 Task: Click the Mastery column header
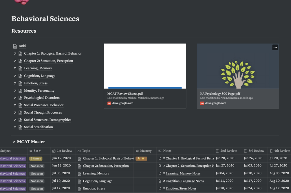[x=145, y=151]
